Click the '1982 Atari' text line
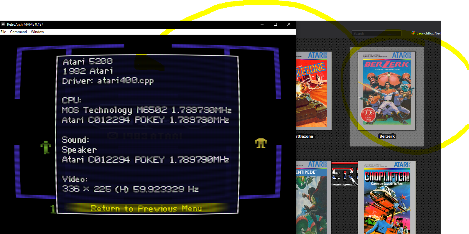 point(88,71)
